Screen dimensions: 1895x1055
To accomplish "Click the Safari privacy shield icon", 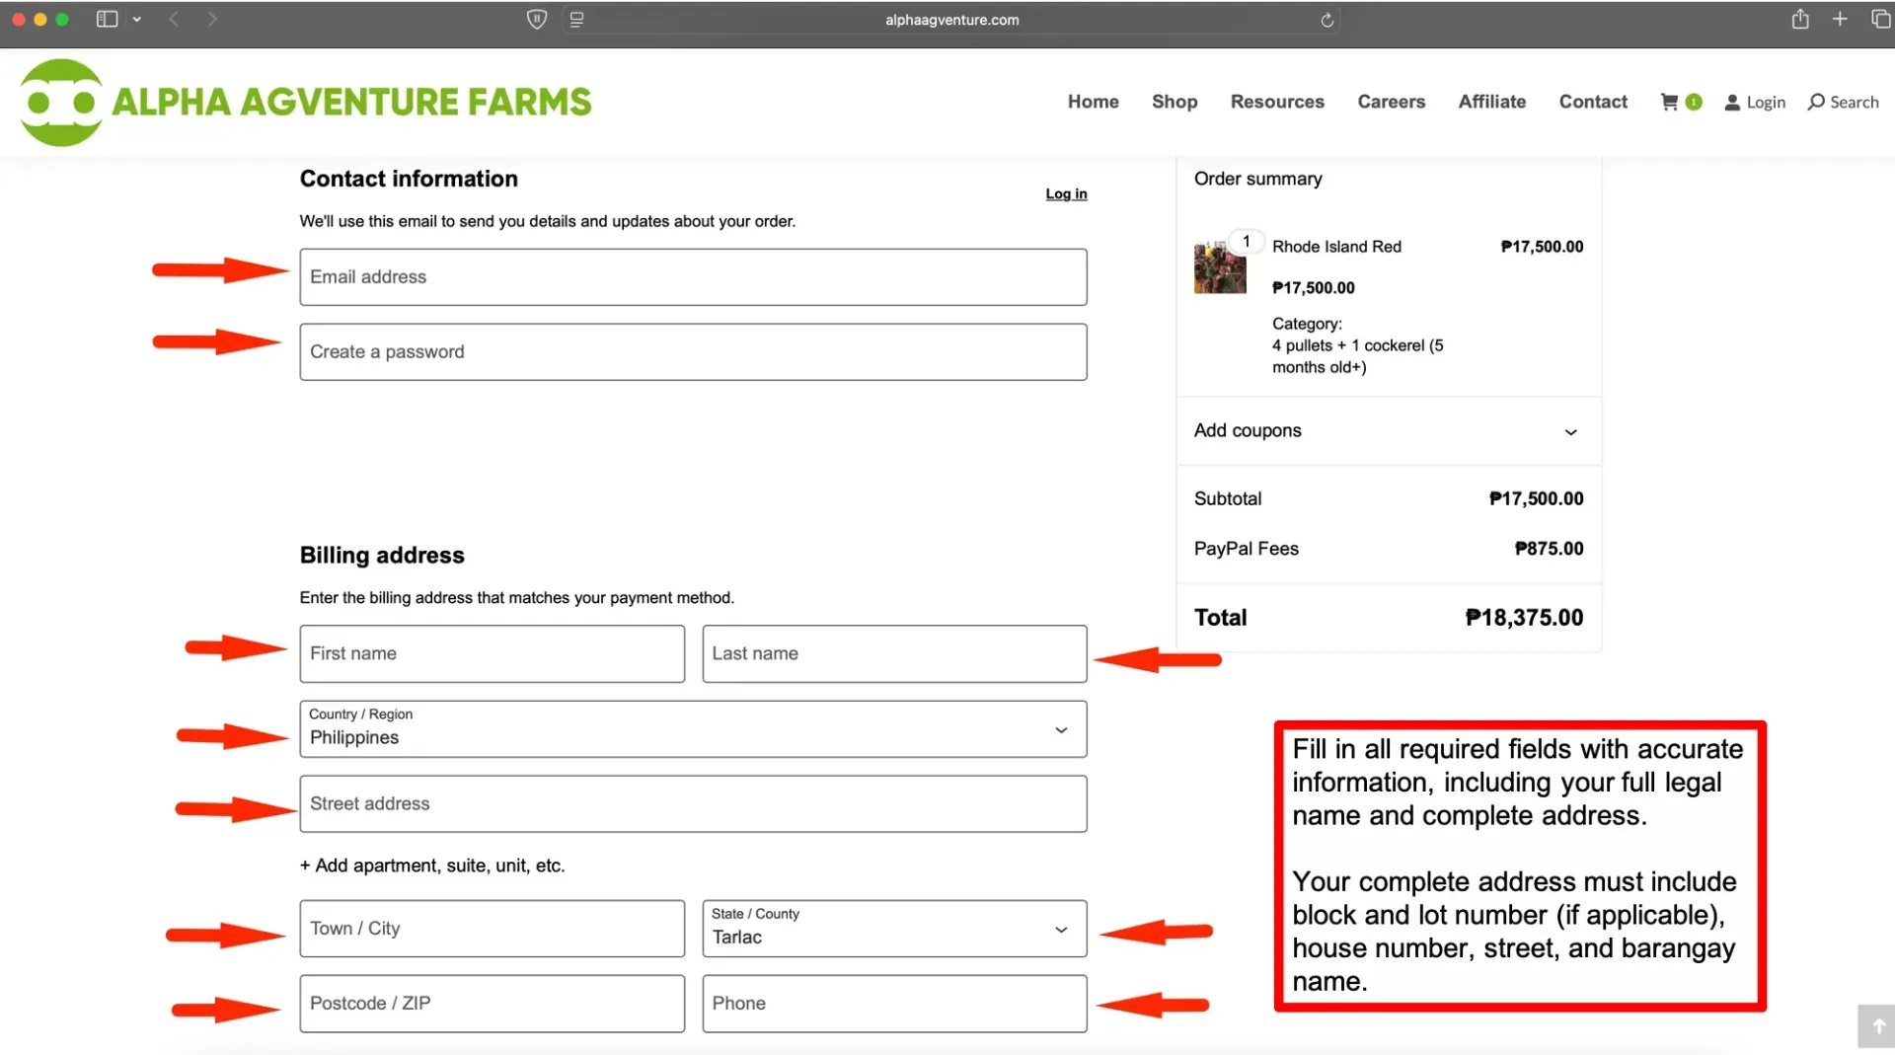I will (x=536, y=20).
